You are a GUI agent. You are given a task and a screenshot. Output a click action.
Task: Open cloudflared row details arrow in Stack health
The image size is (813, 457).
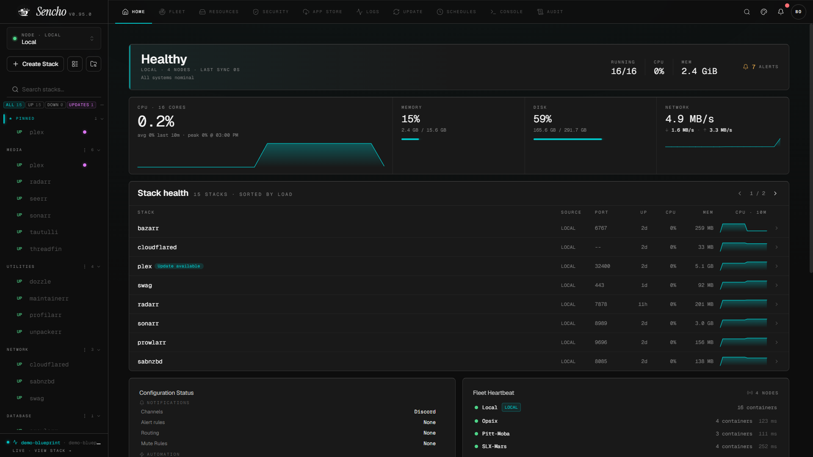(x=777, y=247)
